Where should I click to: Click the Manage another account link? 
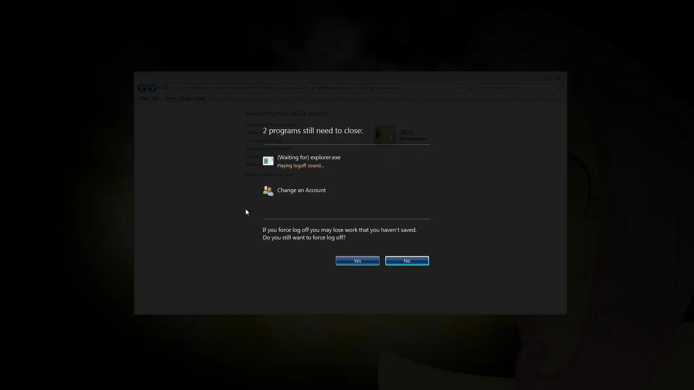[x=270, y=175]
